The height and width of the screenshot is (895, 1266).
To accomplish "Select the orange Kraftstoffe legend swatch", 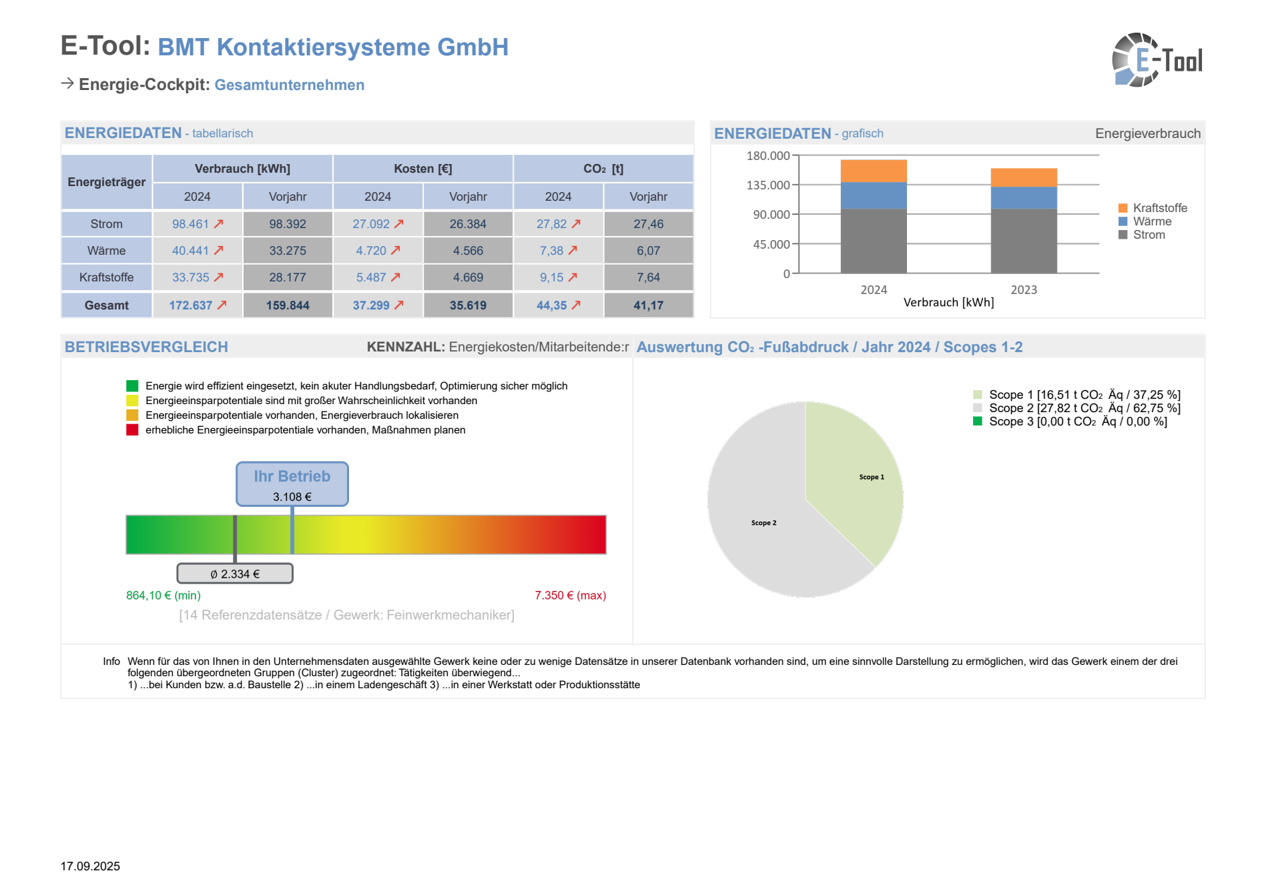I will [1123, 208].
